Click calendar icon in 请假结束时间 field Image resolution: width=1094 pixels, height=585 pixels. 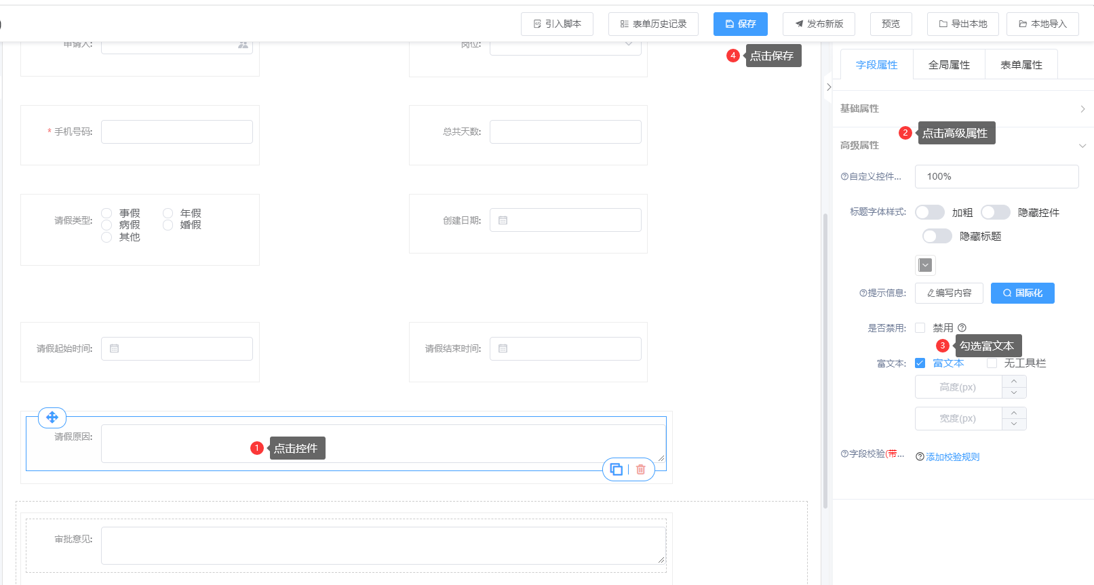click(503, 348)
